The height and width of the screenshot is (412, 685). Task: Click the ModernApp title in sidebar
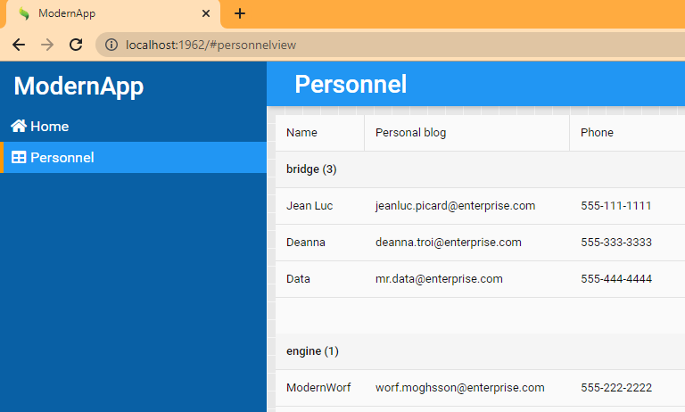coord(78,87)
